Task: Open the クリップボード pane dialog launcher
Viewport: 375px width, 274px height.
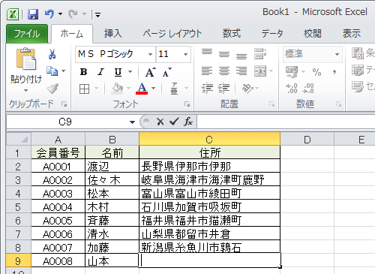Action: point(64,104)
